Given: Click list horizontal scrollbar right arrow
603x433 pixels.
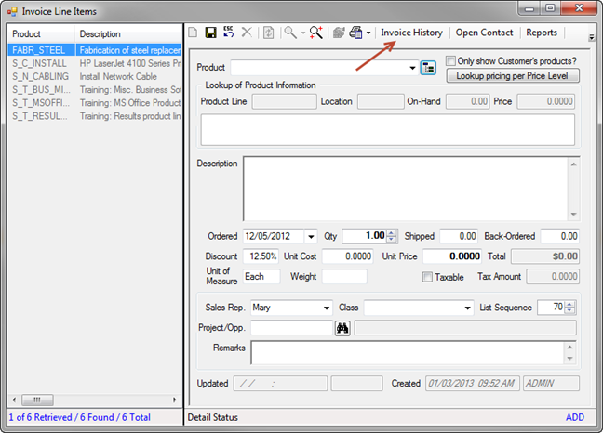Looking at the screenshot, I should [175, 400].
